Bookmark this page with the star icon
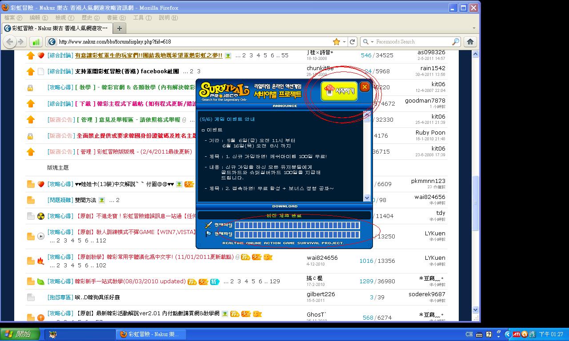The width and height of the screenshot is (569, 341). 337,42
